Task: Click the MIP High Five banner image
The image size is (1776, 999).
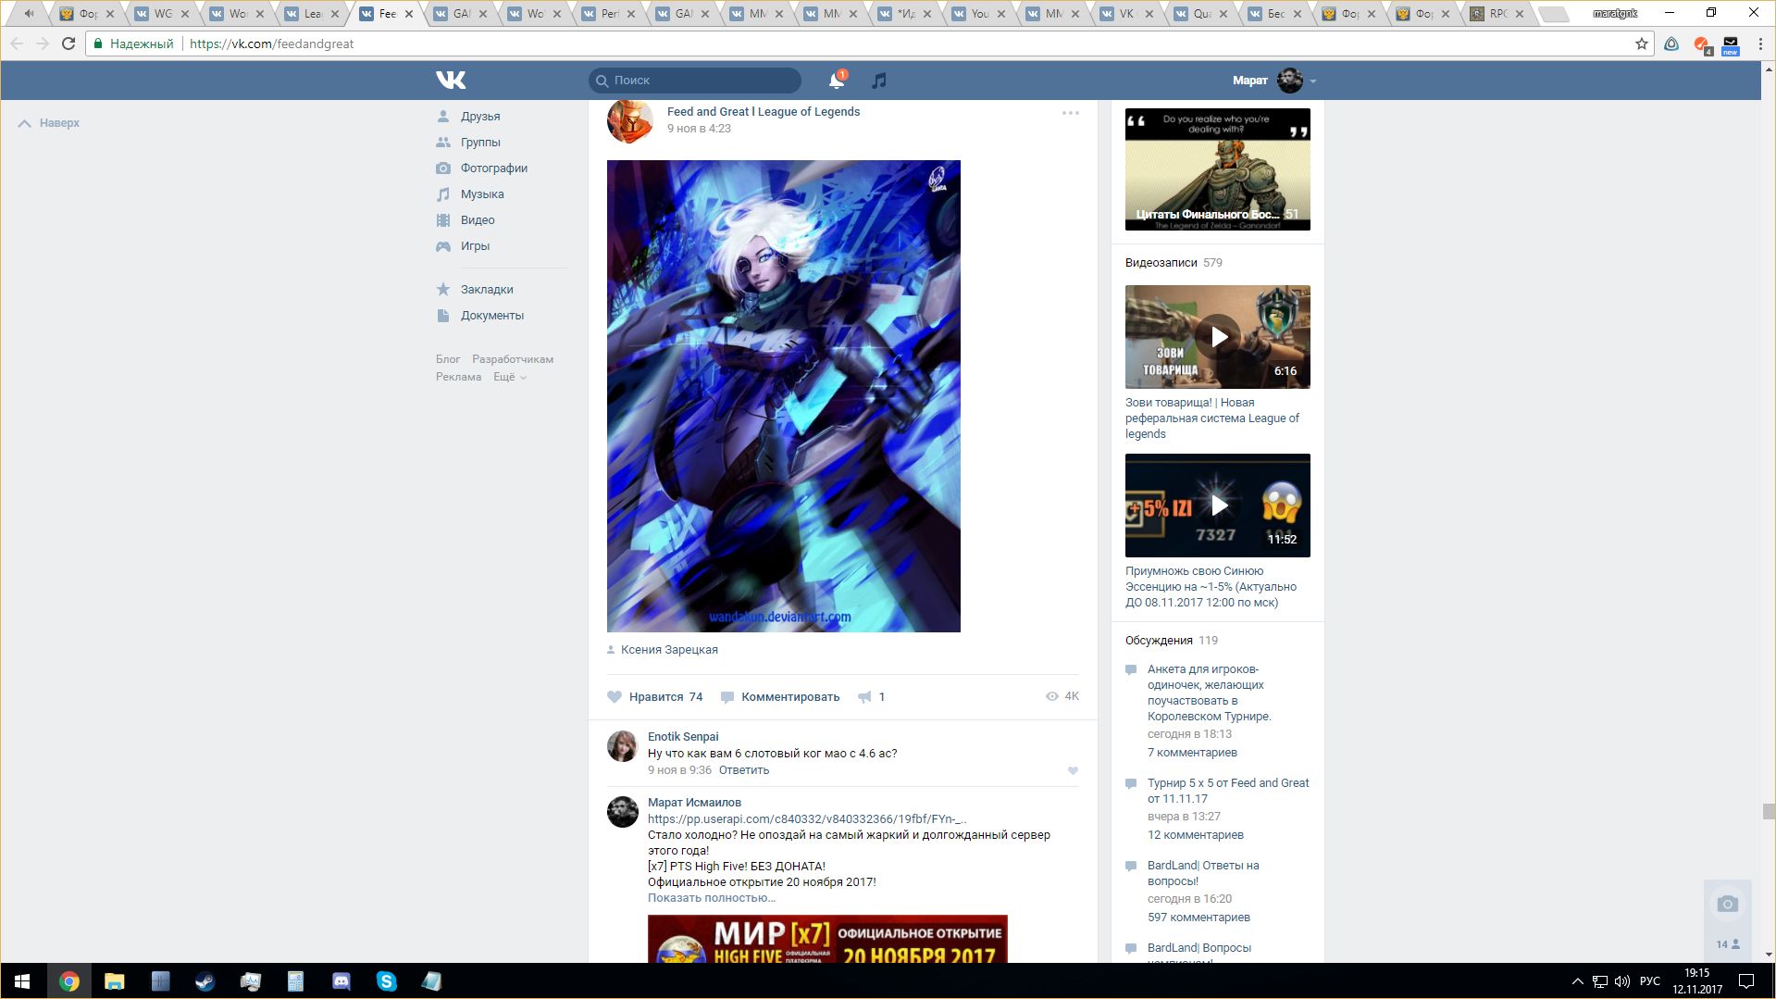Action: click(x=827, y=939)
